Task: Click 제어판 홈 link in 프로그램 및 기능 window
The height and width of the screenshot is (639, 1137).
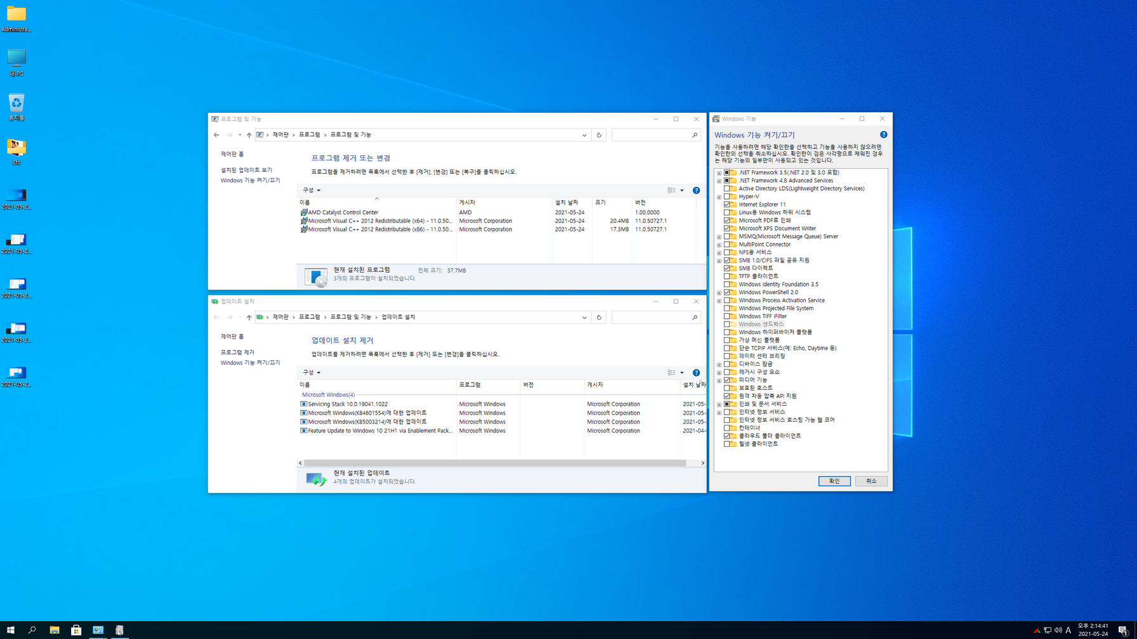Action: tap(232, 154)
